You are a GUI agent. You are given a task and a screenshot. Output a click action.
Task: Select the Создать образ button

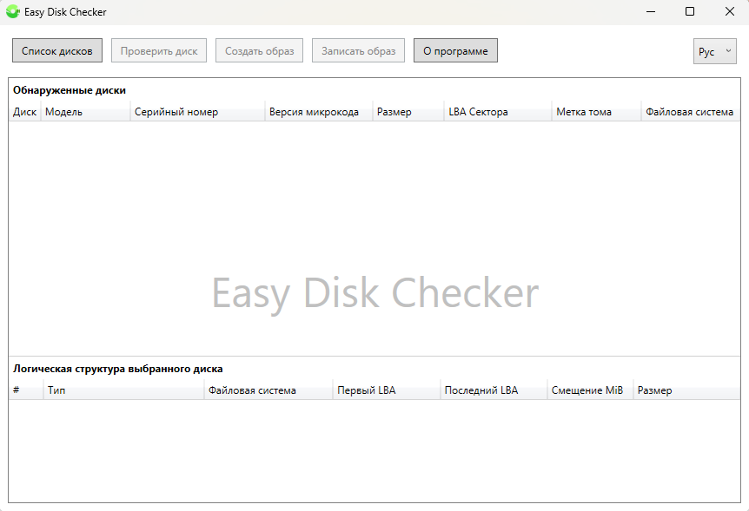click(260, 50)
